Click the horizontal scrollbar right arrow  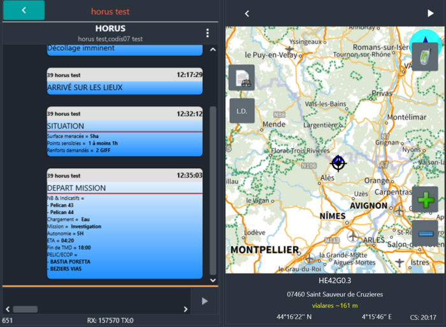185,309
